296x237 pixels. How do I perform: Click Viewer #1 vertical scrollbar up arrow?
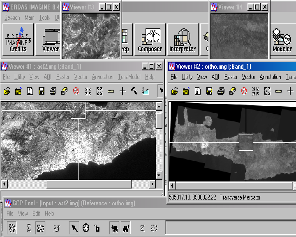click(x=159, y=107)
